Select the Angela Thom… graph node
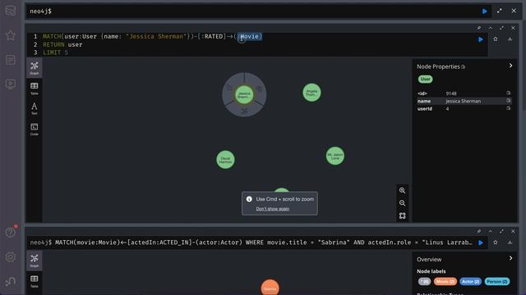 pos(311,93)
